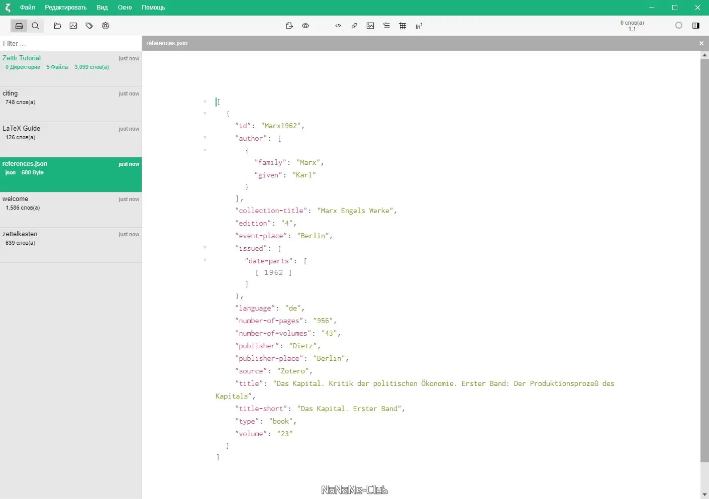Screen dimensions: 709x499
Task: Click "3,099 слов(а)" under Zettlr Tutorial
Action: point(91,67)
